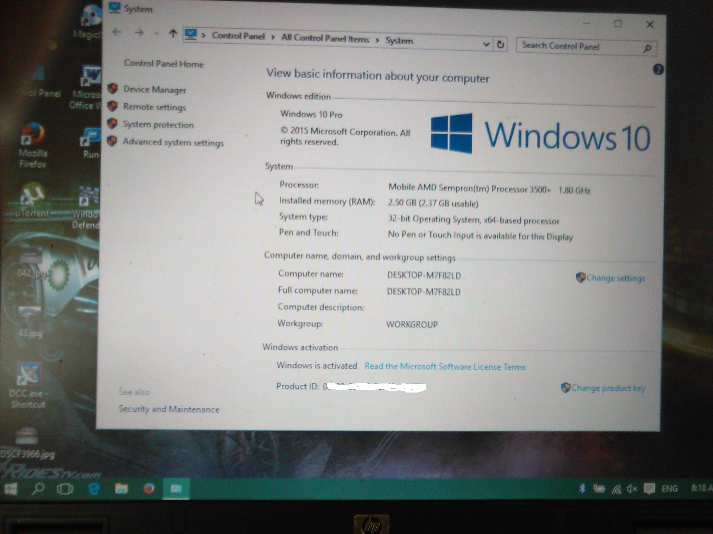
Task: Click the computer icon in address bar
Action: pos(191,35)
